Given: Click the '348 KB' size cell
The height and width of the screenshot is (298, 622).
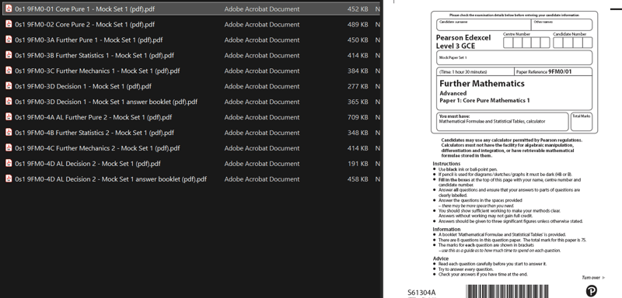Looking at the screenshot, I should 358,133.
